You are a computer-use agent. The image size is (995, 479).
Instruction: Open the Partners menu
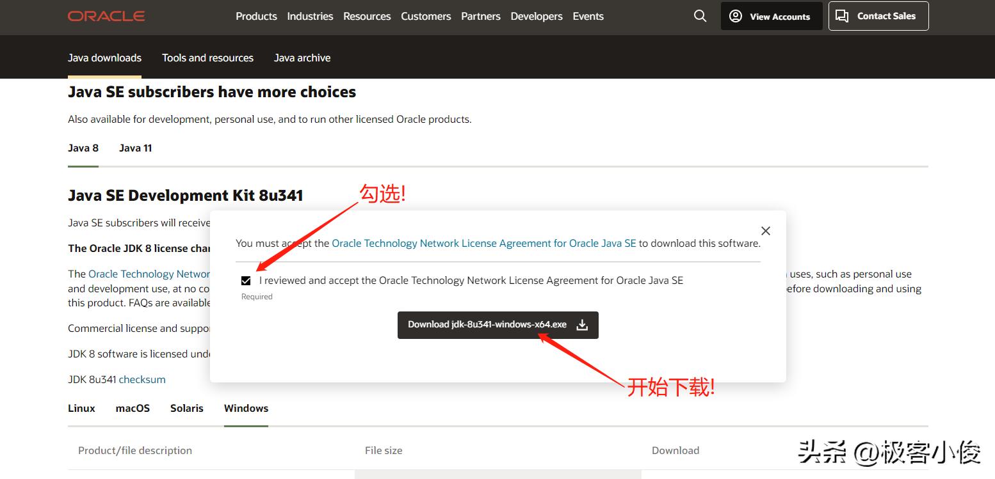(481, 16)
